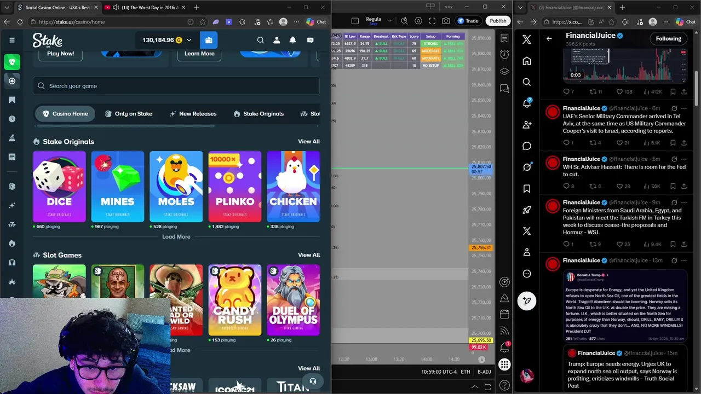Click Load More under Stake Originals

(x=176, y=237)
